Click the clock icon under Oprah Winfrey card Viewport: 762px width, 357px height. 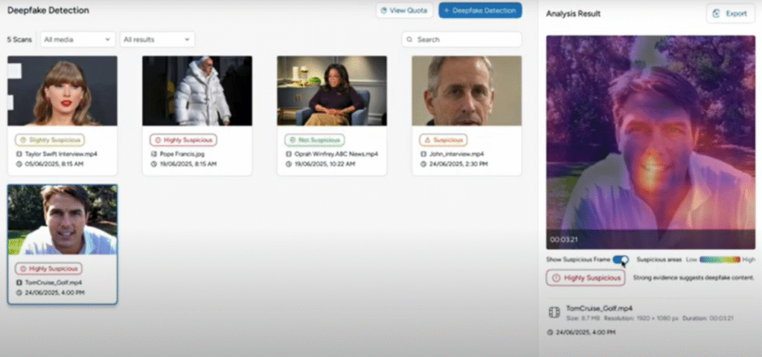click(289, 164)
